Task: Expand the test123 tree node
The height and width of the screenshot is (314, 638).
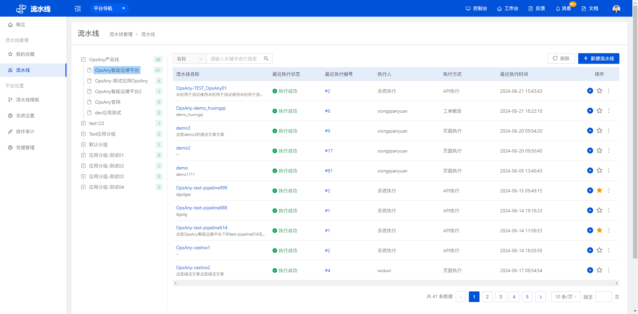Action: click(83, 123)
